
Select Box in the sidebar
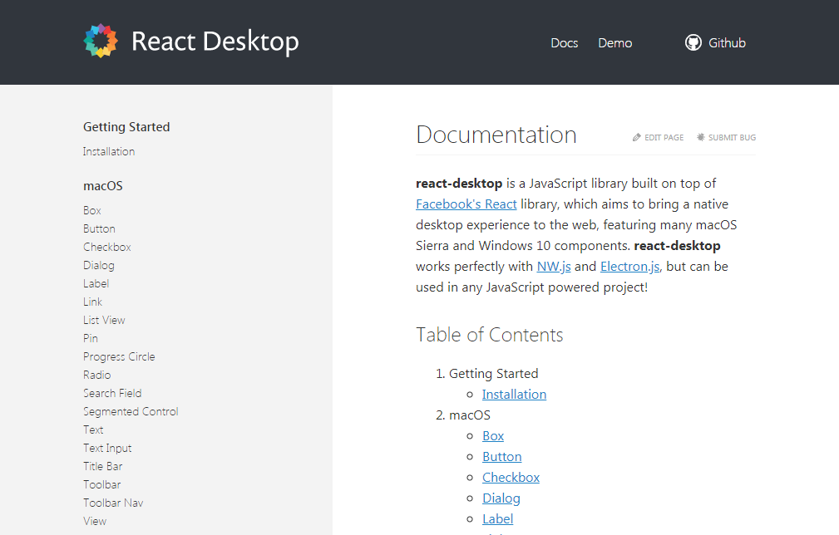[92, 210]
